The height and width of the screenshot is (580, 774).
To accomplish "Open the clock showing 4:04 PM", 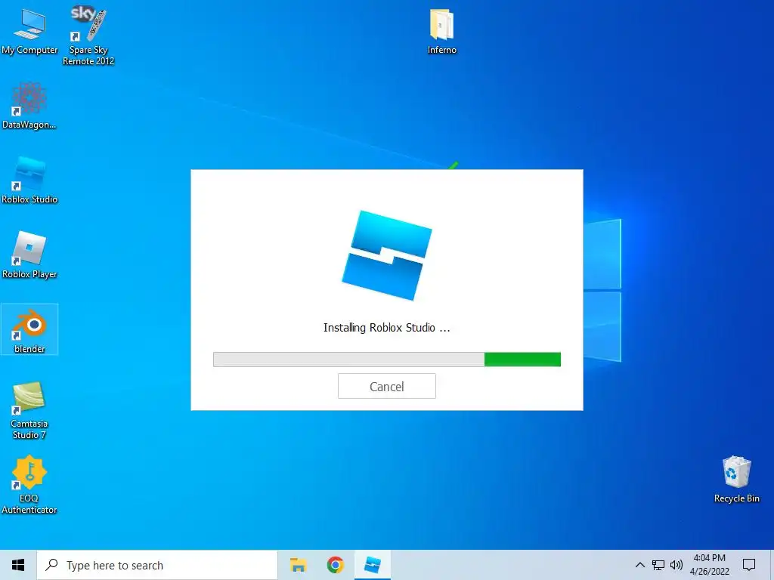I will [x=709, y=565].
